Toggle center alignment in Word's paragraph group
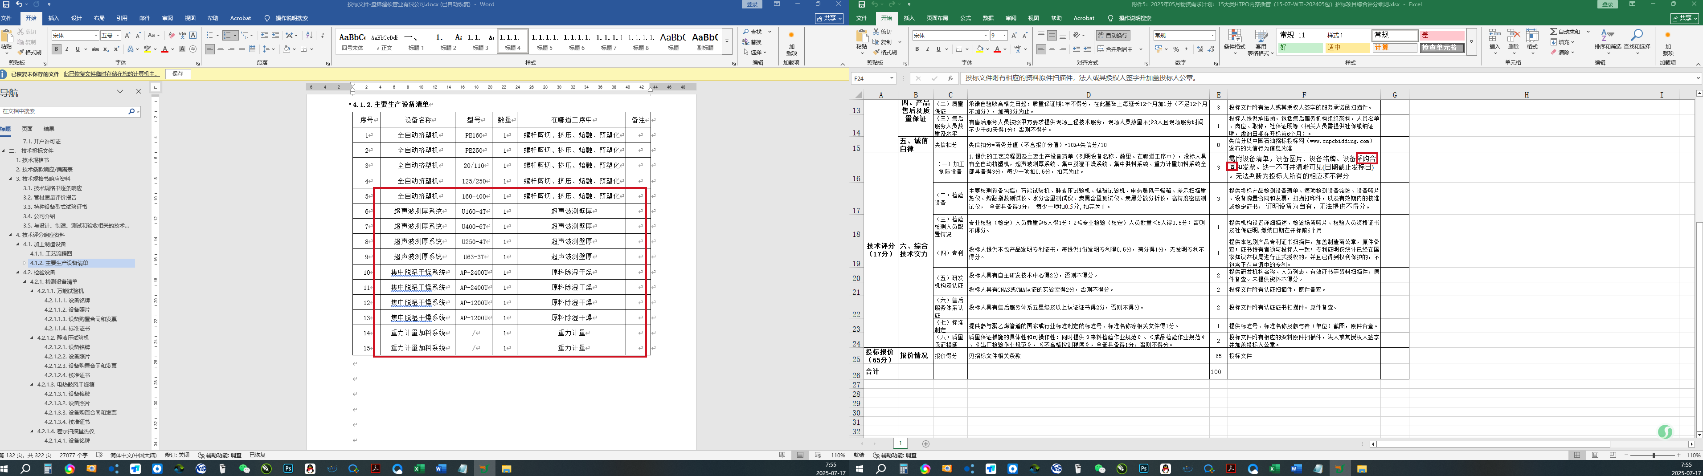 point(220,49)
